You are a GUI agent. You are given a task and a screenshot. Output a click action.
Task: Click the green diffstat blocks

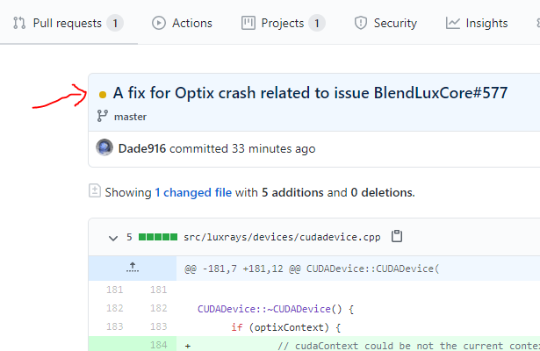(x=158, y=237)
